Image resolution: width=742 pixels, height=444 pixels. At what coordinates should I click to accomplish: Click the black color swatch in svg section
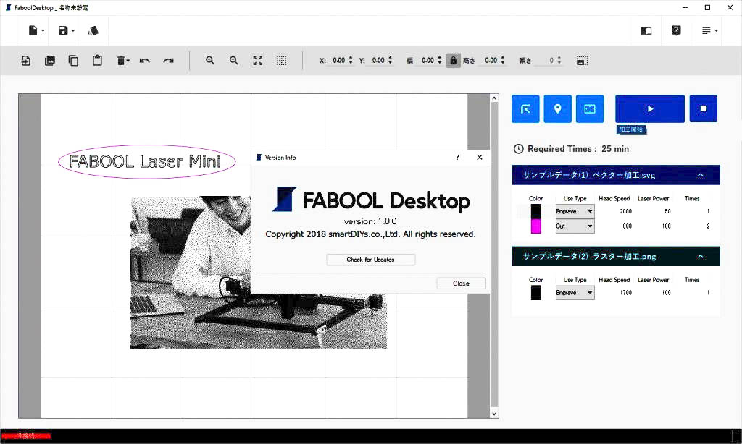535,211
